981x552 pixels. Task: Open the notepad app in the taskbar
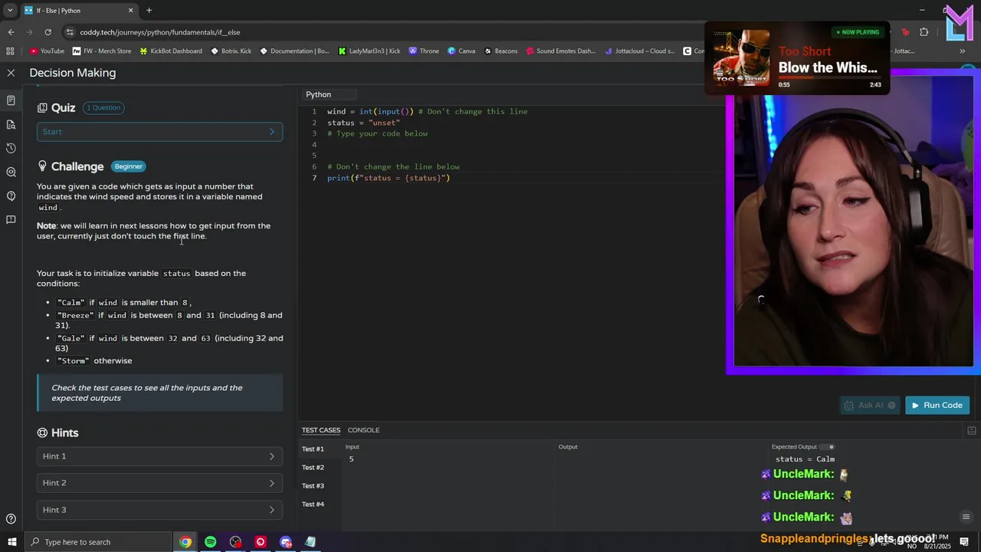pyautogui.click(x=310, y=542)
